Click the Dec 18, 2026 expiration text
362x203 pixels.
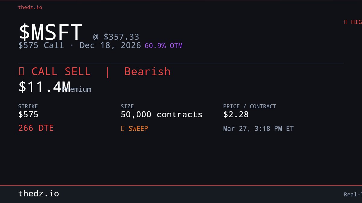(110, 45)
